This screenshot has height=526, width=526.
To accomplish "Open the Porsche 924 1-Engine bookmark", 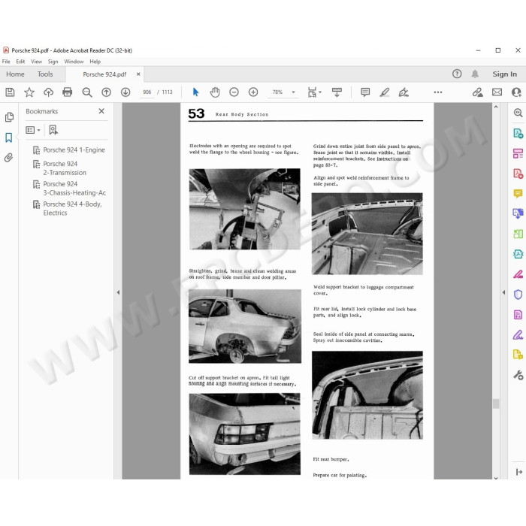I will [74, 150].
